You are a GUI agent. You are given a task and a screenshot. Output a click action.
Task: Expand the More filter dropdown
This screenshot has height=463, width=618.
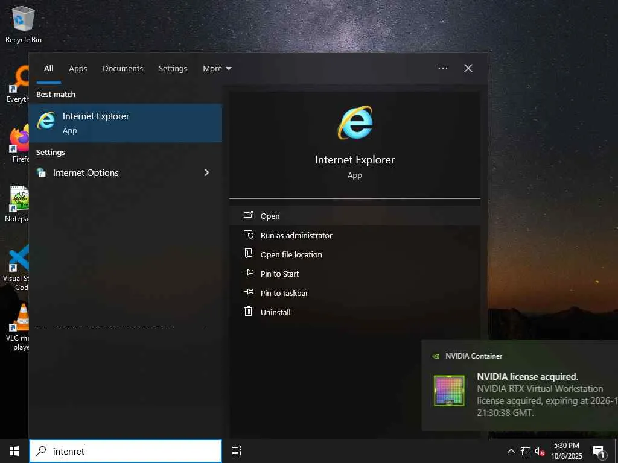217,69
